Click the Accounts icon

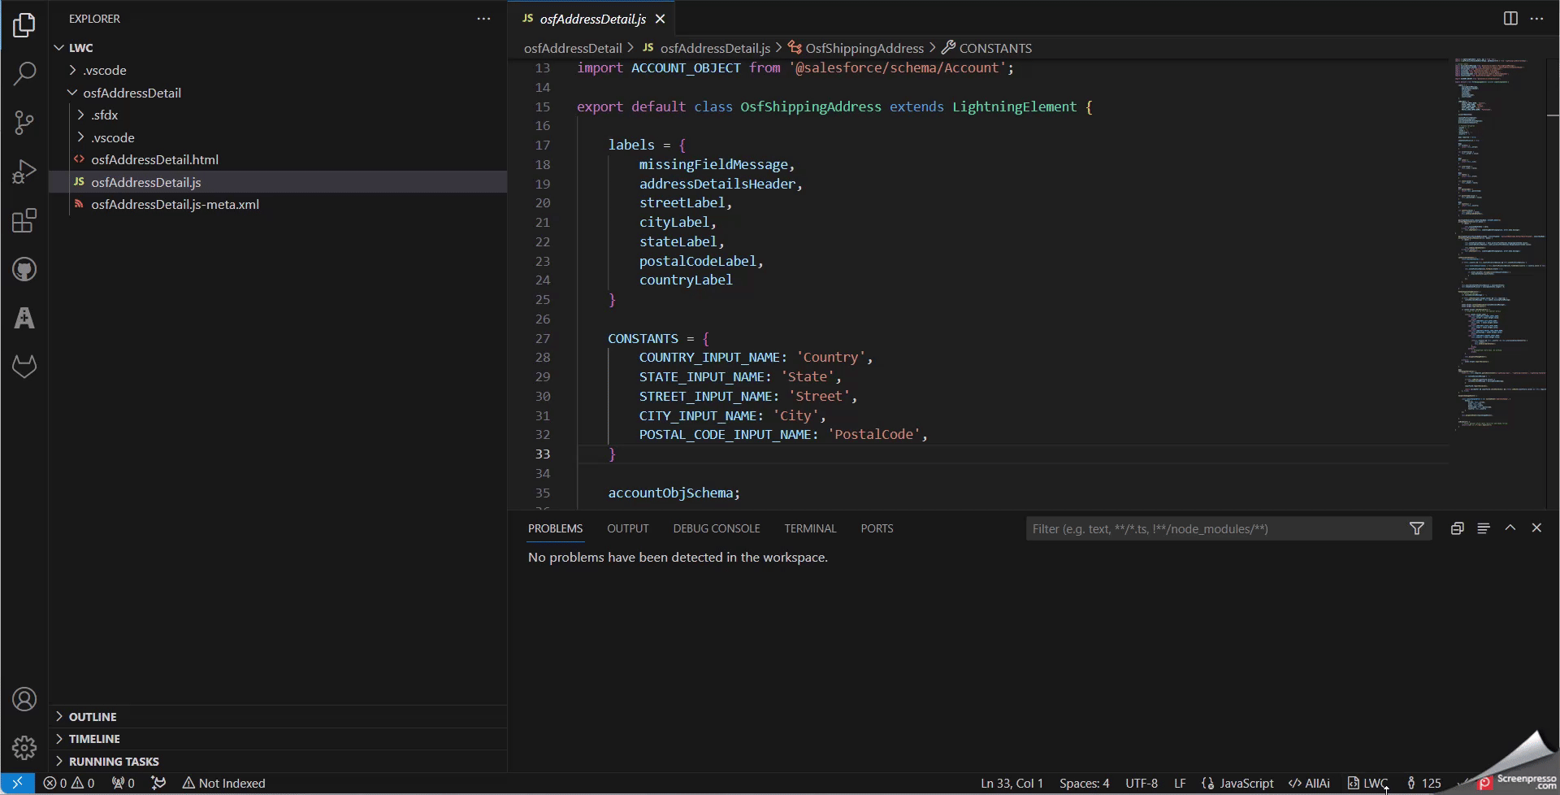[x=24, y=699]
